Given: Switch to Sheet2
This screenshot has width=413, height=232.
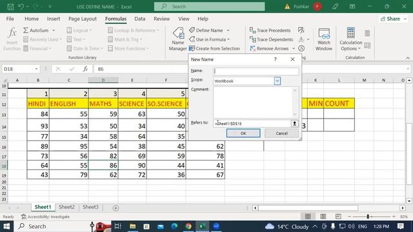Looking at the screenshot, I should click(x=66, y=207).
